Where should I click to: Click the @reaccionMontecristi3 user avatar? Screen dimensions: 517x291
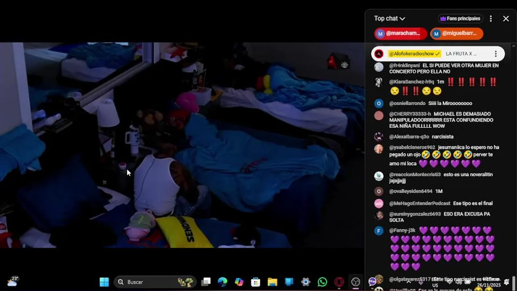point(378,176)
